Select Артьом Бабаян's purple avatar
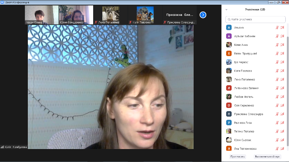Viewport: 289px width, 162px height. click(x=229, y=36)
